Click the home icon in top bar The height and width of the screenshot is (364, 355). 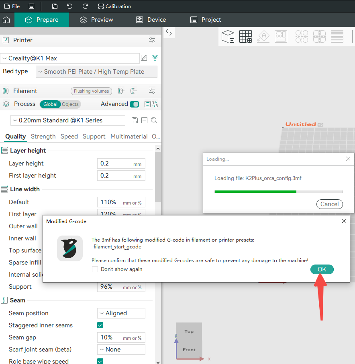(x=6, y=20)
